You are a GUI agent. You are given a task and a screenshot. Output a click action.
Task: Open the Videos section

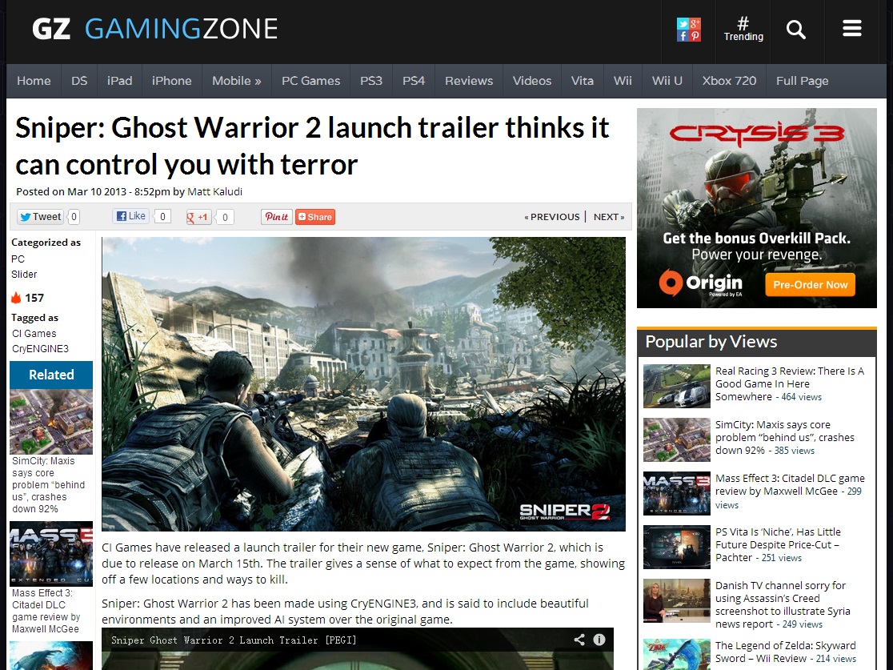532,81
